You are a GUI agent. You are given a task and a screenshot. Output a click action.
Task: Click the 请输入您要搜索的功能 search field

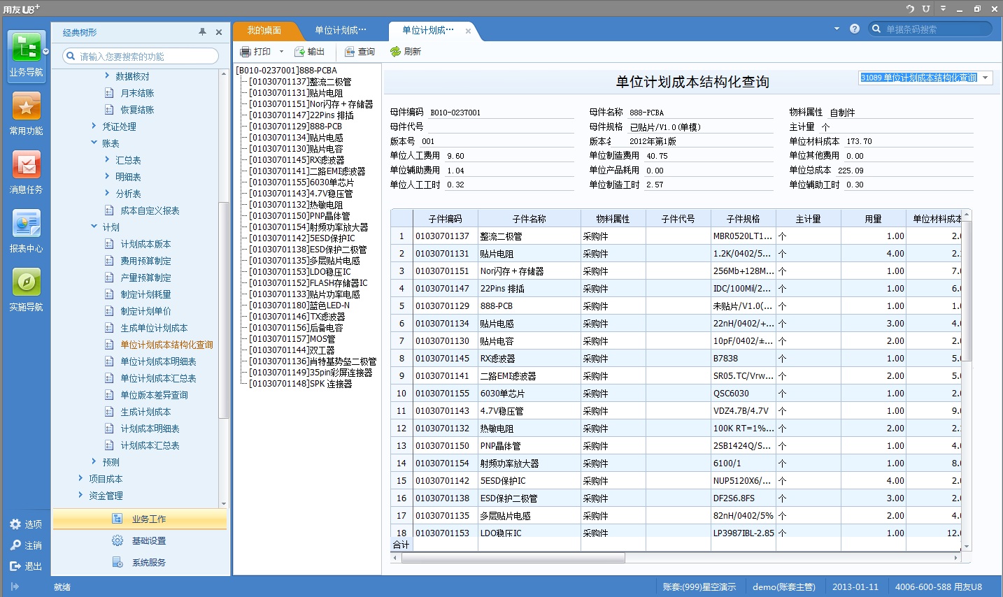pos(141,56)
